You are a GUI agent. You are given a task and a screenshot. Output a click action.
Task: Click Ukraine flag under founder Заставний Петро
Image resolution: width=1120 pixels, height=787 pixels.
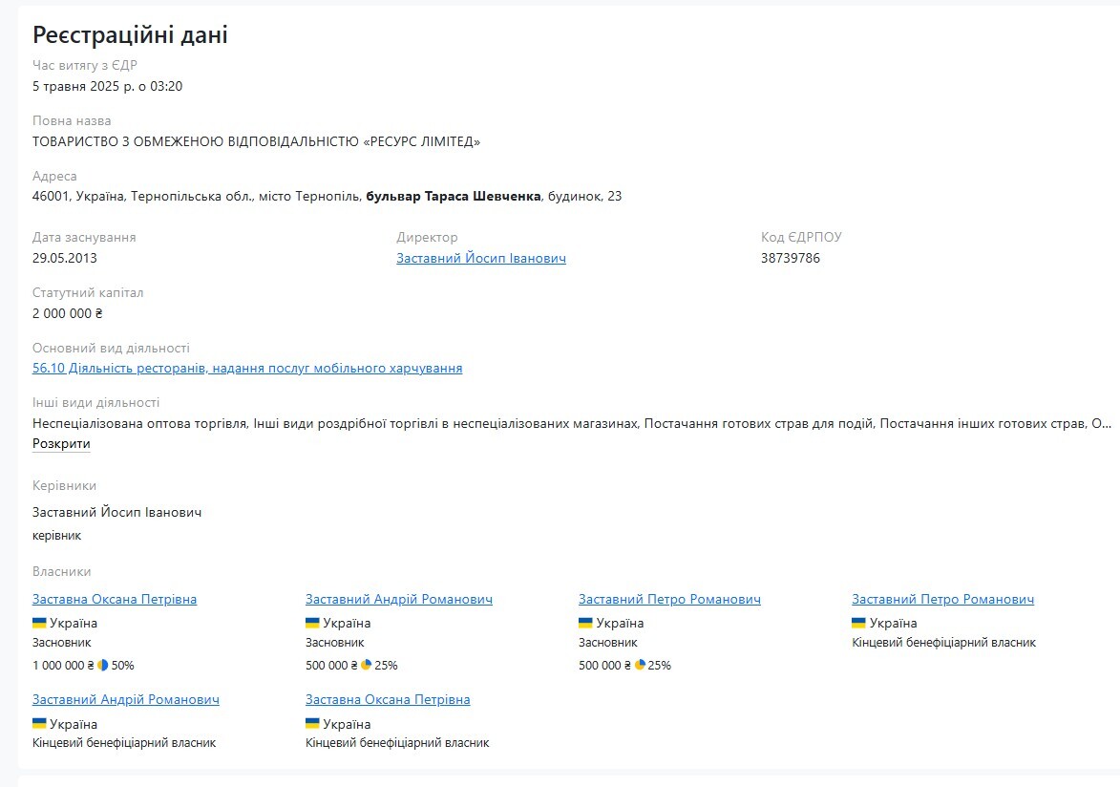[x=585, y=623]
